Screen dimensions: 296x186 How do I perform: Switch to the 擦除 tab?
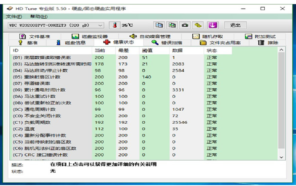coord(268,43)
